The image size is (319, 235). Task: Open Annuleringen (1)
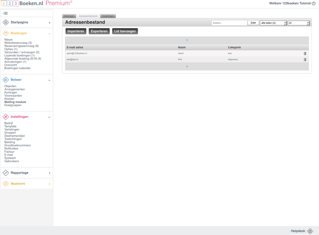tap(15, 62)
